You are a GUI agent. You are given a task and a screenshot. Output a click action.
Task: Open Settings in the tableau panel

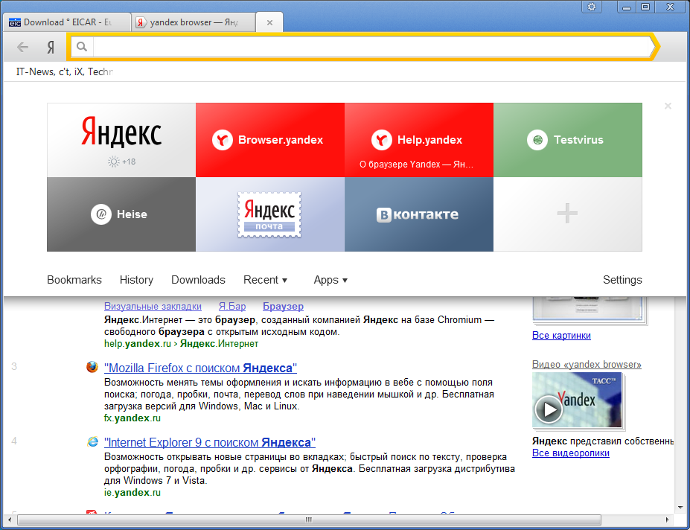click(x=622, y=280)
